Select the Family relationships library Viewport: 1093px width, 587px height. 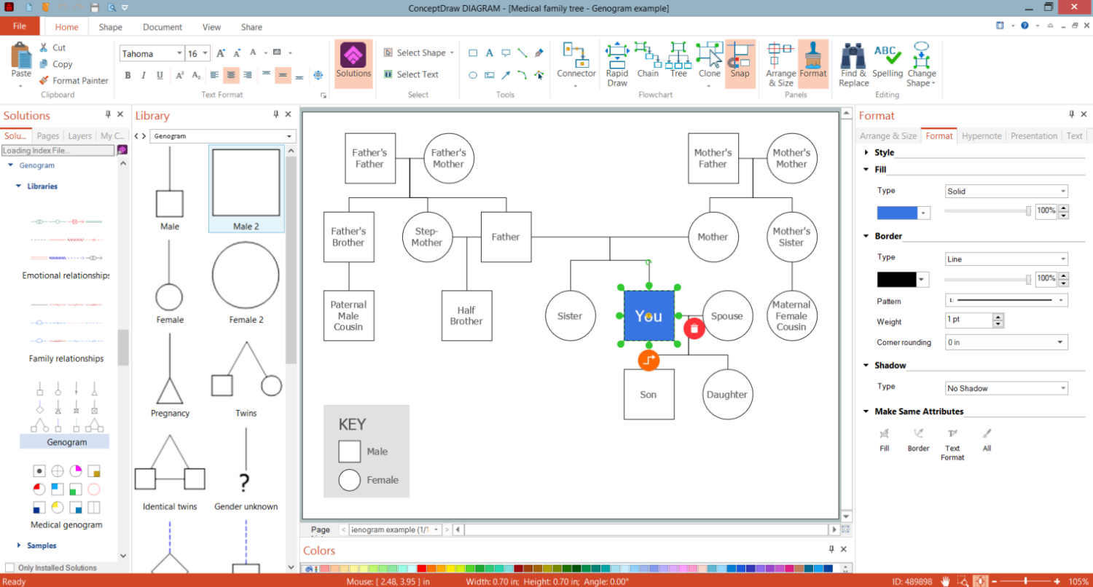pyautogui.click(x=66, y=330)
